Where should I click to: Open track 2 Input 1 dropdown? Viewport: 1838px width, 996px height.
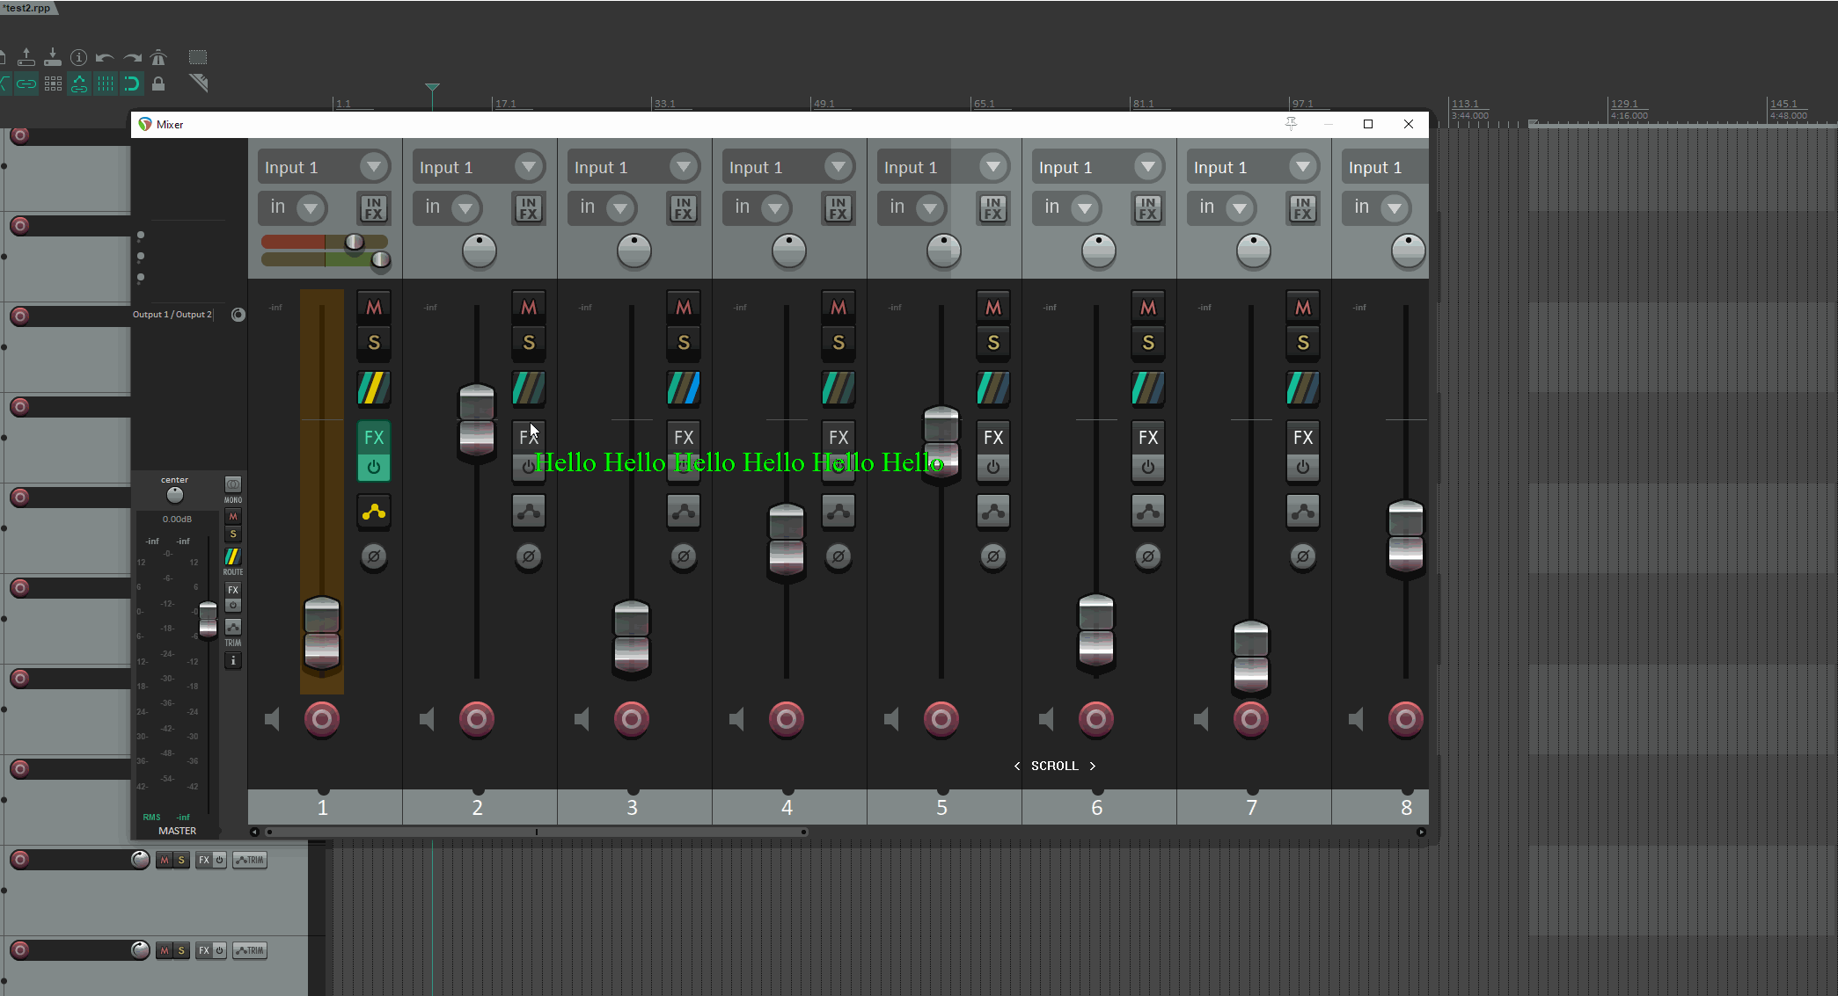(480, 167)
